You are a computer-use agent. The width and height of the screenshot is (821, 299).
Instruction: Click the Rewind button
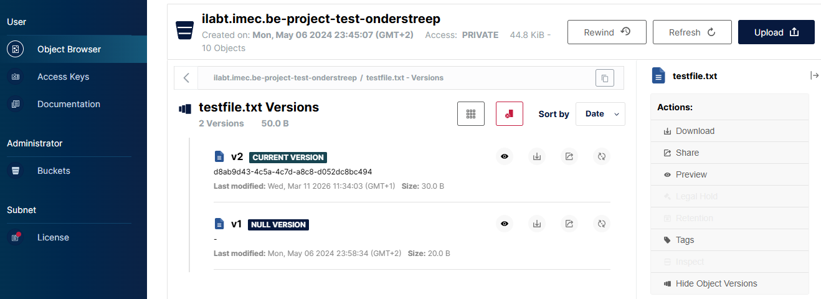coord(607,32)
